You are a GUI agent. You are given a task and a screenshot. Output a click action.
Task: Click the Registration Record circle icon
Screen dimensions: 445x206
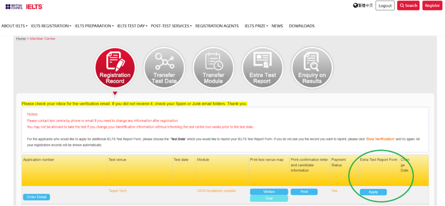(x=115, y=67)
